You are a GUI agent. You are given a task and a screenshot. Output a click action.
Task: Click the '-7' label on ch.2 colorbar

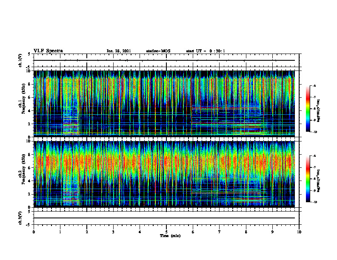[x=314, y=167]
